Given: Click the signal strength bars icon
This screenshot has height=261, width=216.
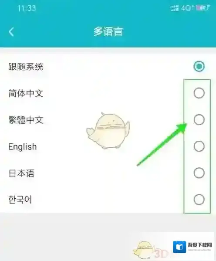Looking at the screenshot, I should (x=175, y=8).
